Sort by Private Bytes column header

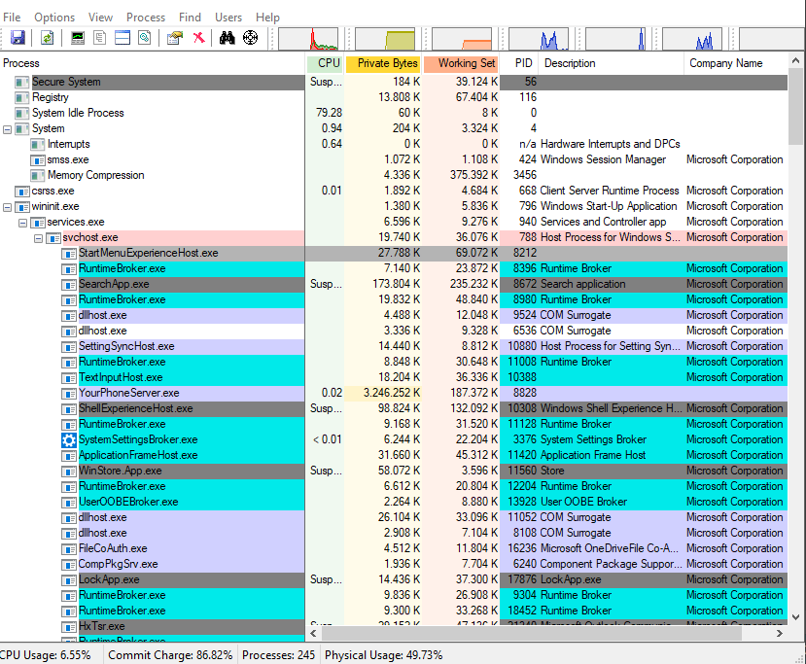pos(383,63)
